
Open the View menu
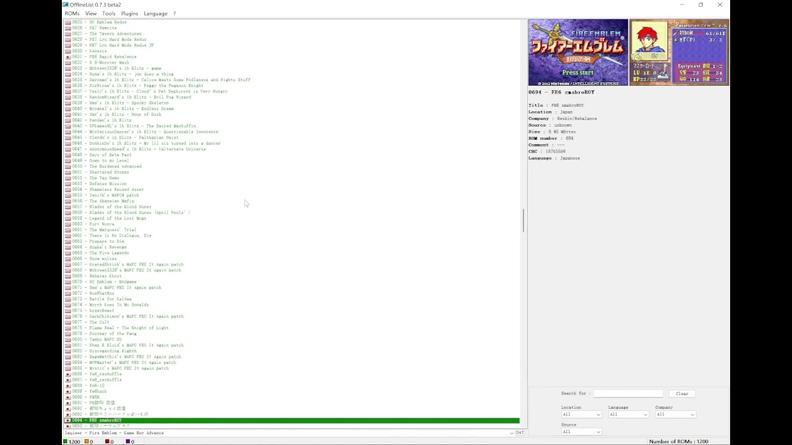pos(90,14)
